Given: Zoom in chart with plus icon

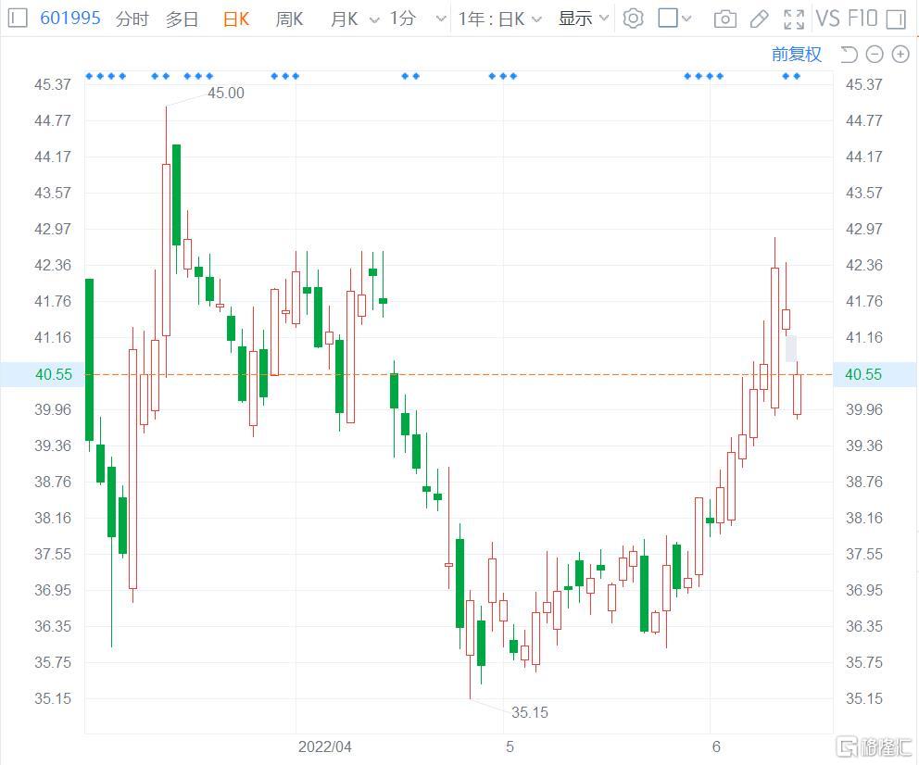Looking at the screenshot, I should point(900,55).
